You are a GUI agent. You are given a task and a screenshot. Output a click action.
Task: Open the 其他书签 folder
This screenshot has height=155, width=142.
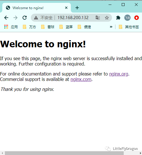[x=129, y=27]
